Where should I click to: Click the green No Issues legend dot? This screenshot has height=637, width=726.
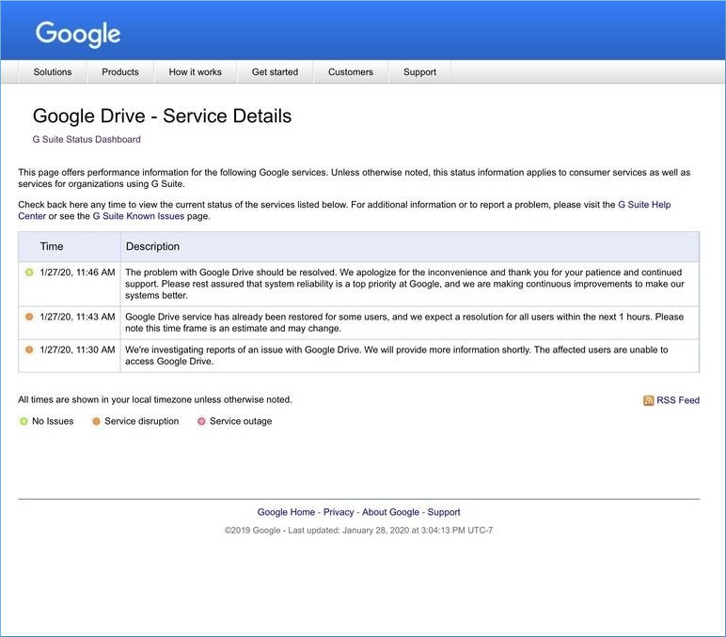(x=24, y=422)
